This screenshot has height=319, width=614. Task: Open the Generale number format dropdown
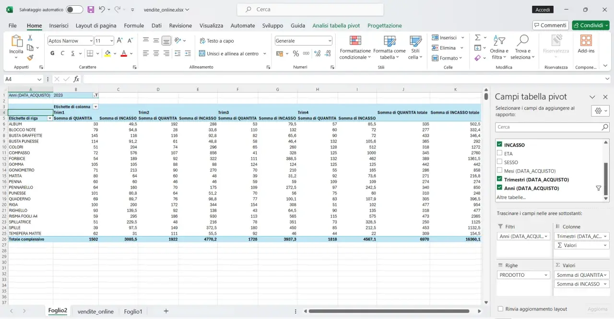coord(330,41)
